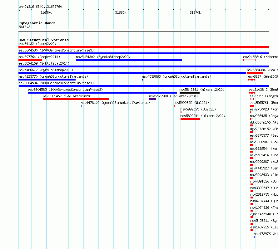Open nsv5999595 (Wu2021) variant label
278x249 pixels.
(198, 109)
